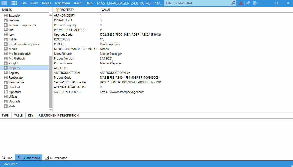The image size is (293, 167).
Task: Open the Transform menu
Action: (62, 3)
